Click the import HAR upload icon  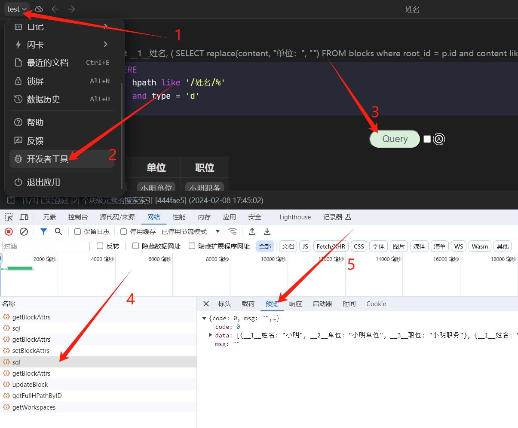point(252,231)
